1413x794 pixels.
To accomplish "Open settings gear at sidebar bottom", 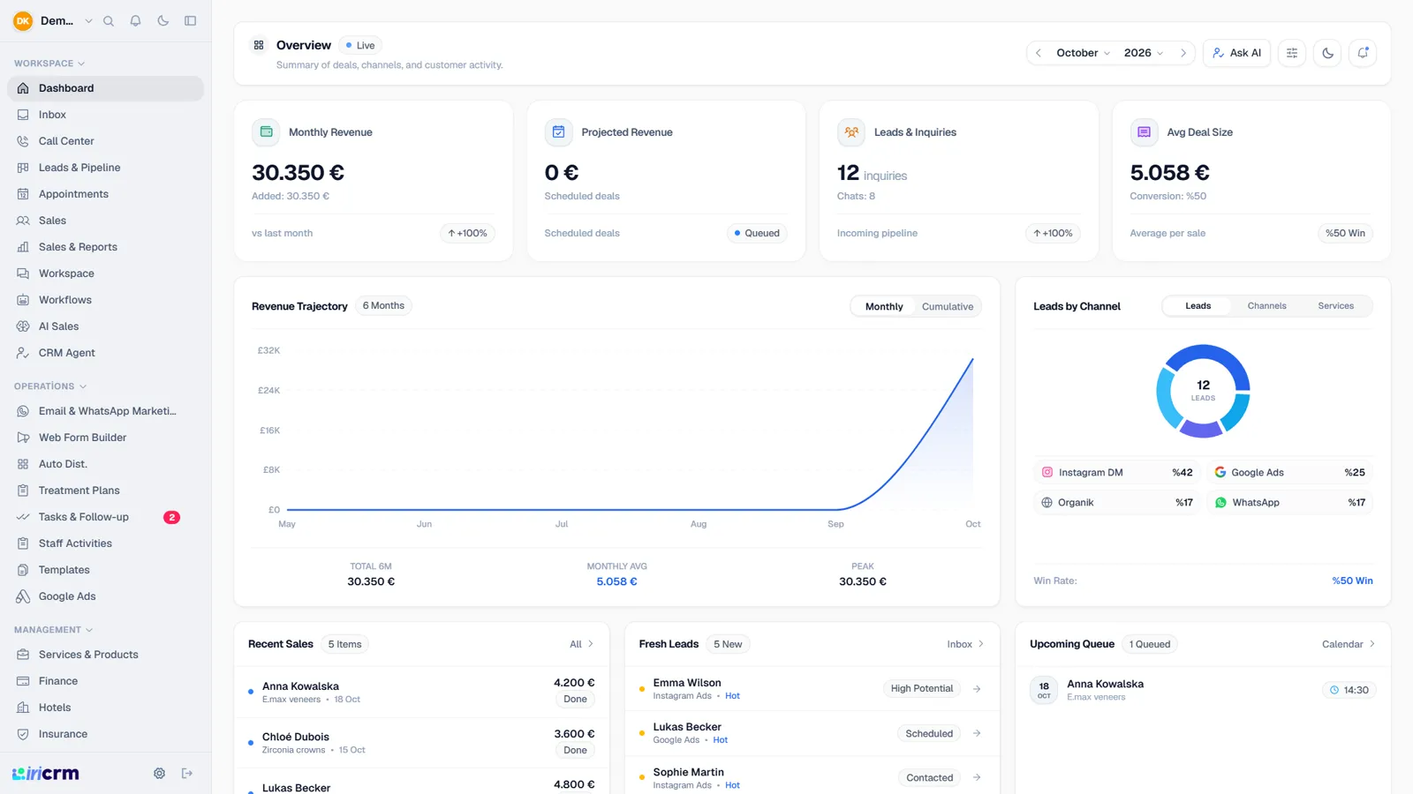I will click(x=159, y=773).
